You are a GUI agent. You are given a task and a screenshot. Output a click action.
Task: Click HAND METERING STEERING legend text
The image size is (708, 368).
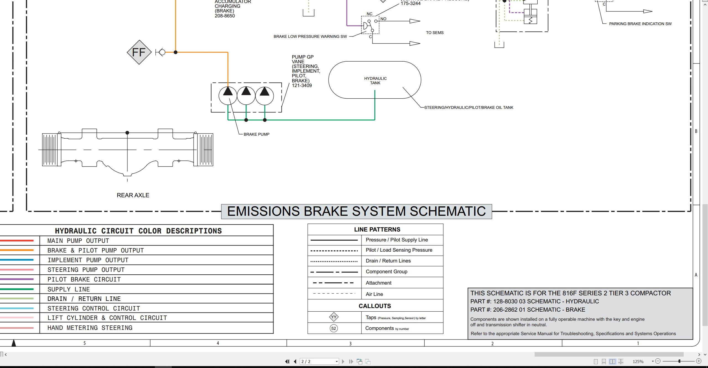pos(90,328)
